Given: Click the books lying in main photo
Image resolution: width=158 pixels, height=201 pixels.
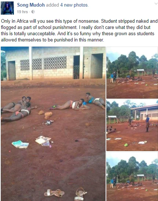Looking at the screenshot, I should click(32, 142).
